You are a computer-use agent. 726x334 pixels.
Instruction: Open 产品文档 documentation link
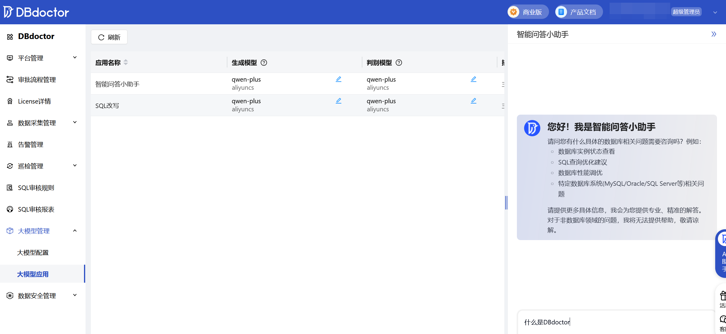point(578,12)
